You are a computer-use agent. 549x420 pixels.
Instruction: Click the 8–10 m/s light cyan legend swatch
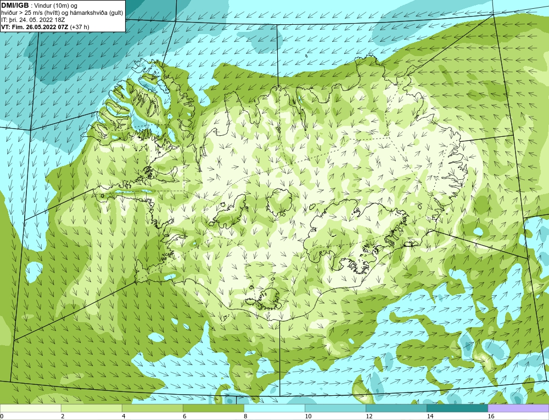[x=274, y=408]
